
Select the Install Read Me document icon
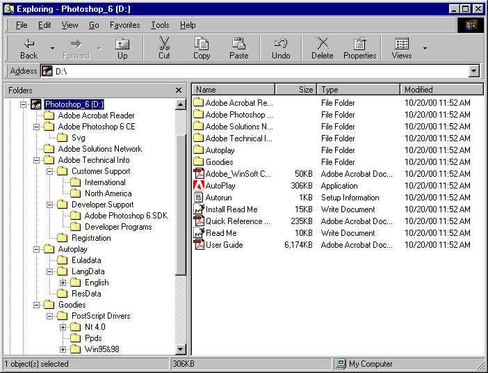[199, 209]
